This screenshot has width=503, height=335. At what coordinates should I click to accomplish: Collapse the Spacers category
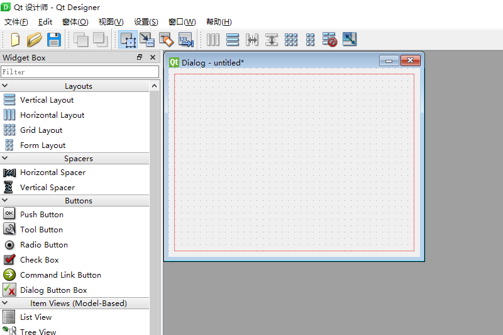[x=5, y=158]
